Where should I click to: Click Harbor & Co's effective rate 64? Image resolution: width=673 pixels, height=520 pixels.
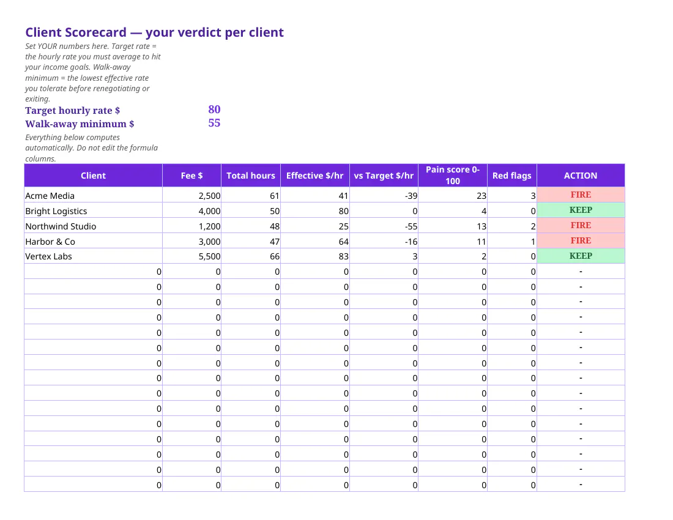[315, 242]
